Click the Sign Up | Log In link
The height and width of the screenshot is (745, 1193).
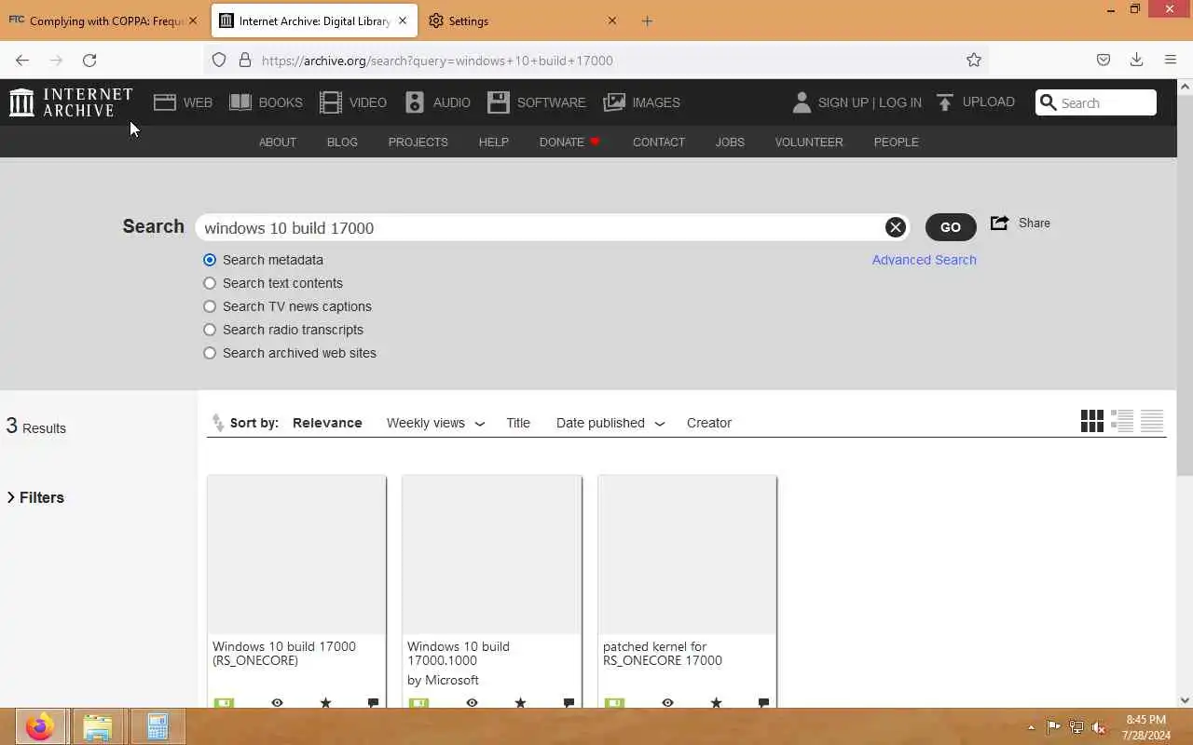point(870,102)
